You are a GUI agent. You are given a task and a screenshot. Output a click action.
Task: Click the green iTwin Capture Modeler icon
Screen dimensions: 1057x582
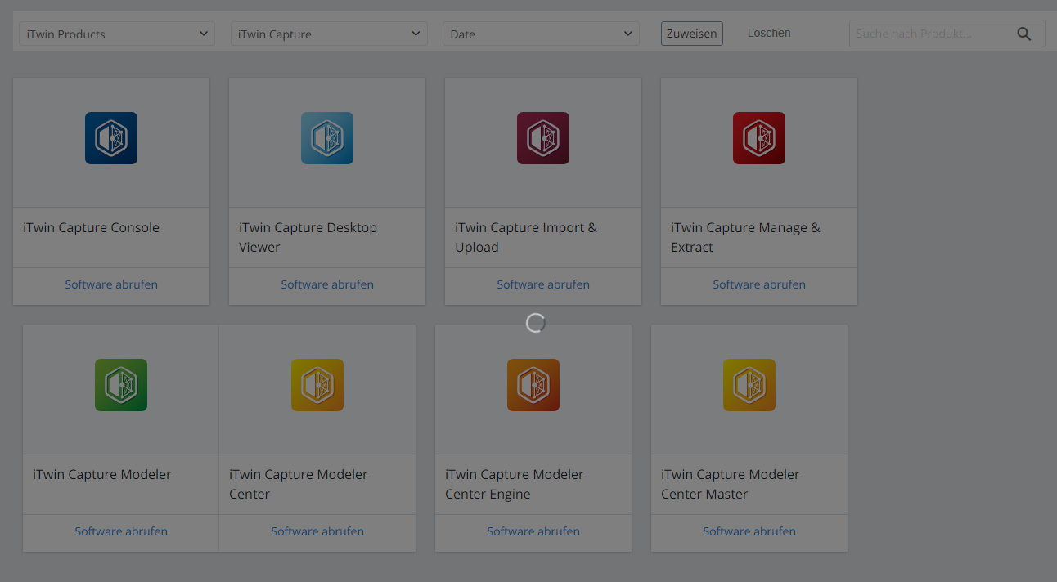point(121,385)
